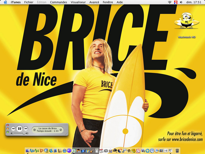
Task: Click the globe icon with red 9
Action: [120, 151]
